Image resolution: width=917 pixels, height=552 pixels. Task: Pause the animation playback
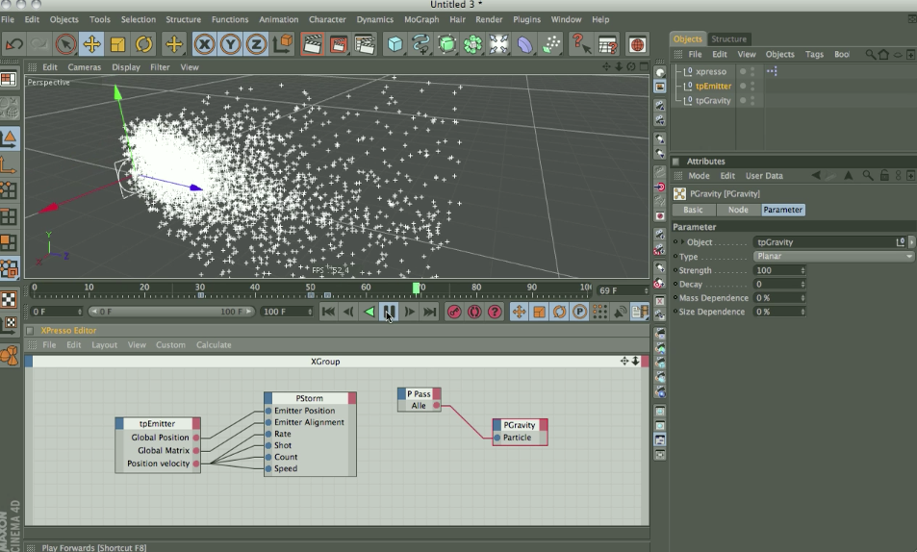[x=390, y=312]
